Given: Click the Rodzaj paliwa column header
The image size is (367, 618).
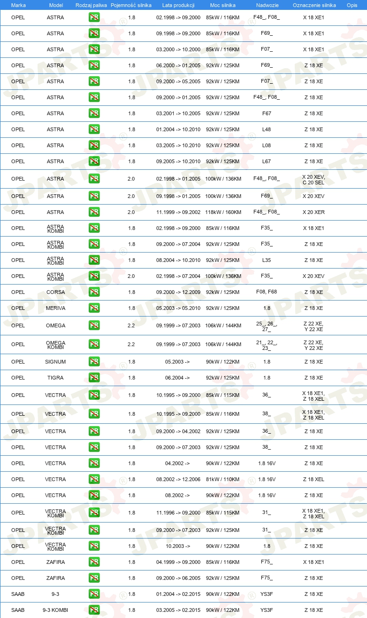Looking at the screenshot, I should (x=91, y=5).
